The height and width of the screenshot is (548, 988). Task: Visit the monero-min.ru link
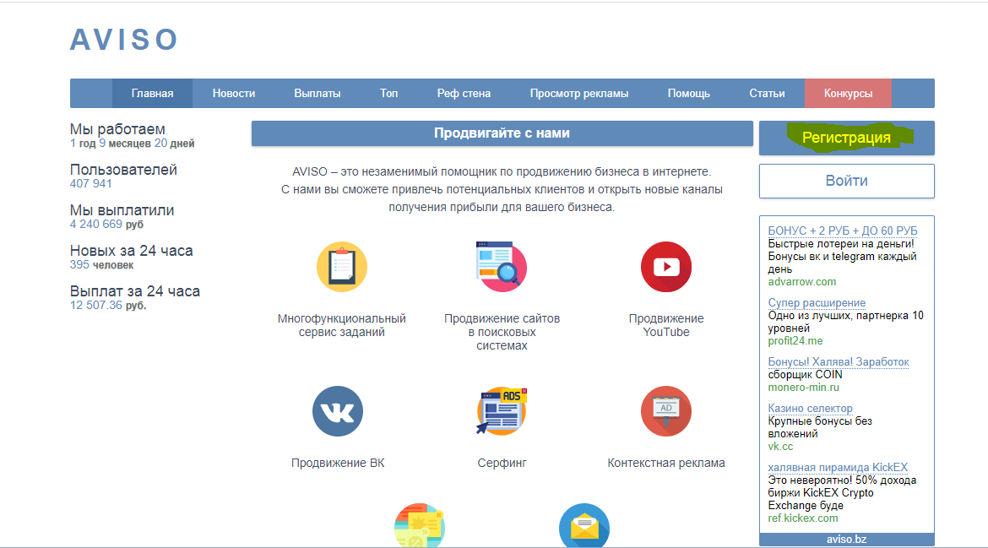click(x=803, y=388)
